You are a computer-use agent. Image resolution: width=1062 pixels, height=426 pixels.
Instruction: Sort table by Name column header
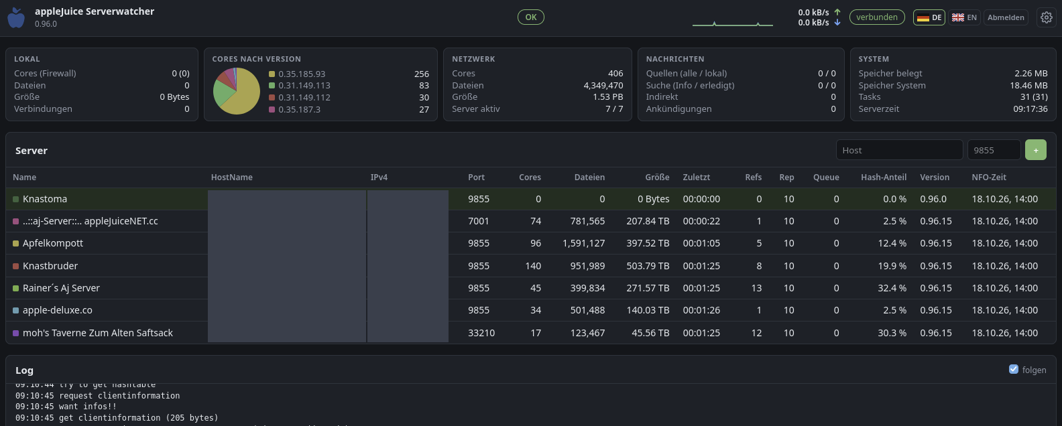[x=24, y=177]
